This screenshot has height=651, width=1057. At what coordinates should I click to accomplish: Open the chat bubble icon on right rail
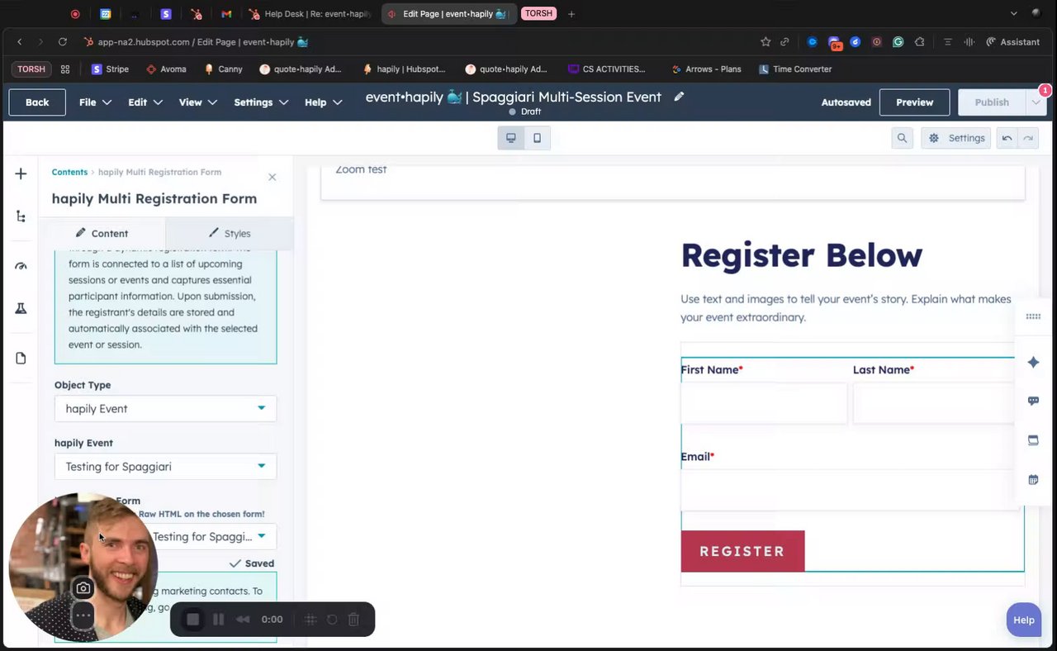[x=1033, y=401]
